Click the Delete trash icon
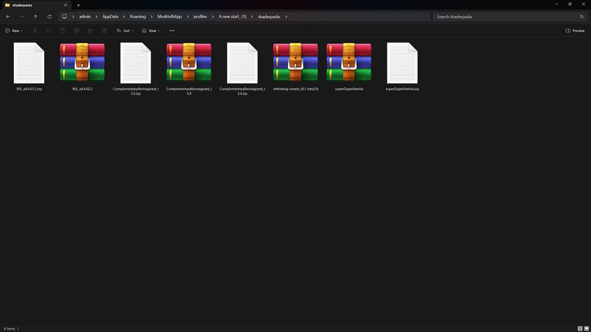Image resolution: width=591 pixels, height=332 pixels. (104, 31)
